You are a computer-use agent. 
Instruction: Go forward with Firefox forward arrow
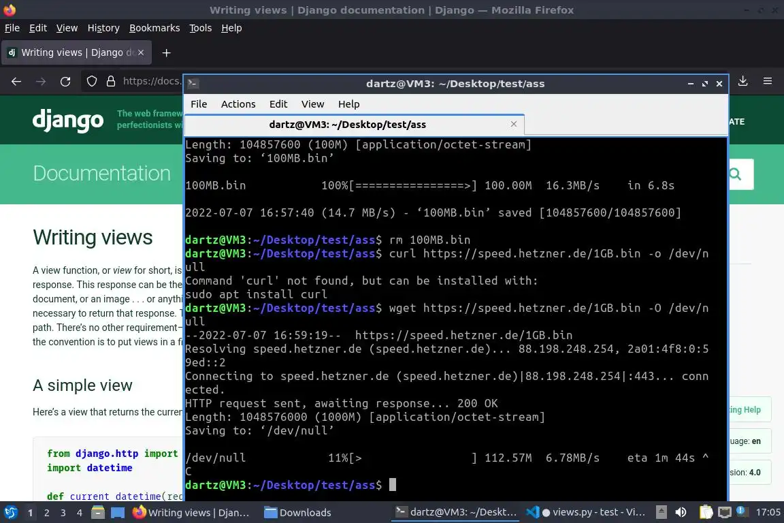pyautogui.click(x=41, y=82)
